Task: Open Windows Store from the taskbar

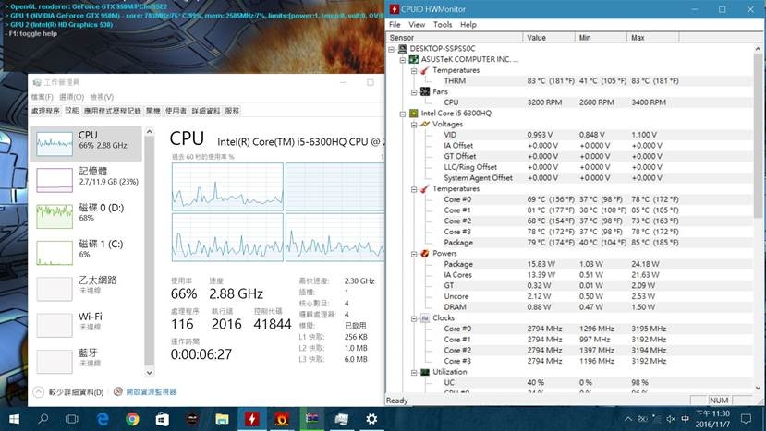Action: [x=163, y=419]
